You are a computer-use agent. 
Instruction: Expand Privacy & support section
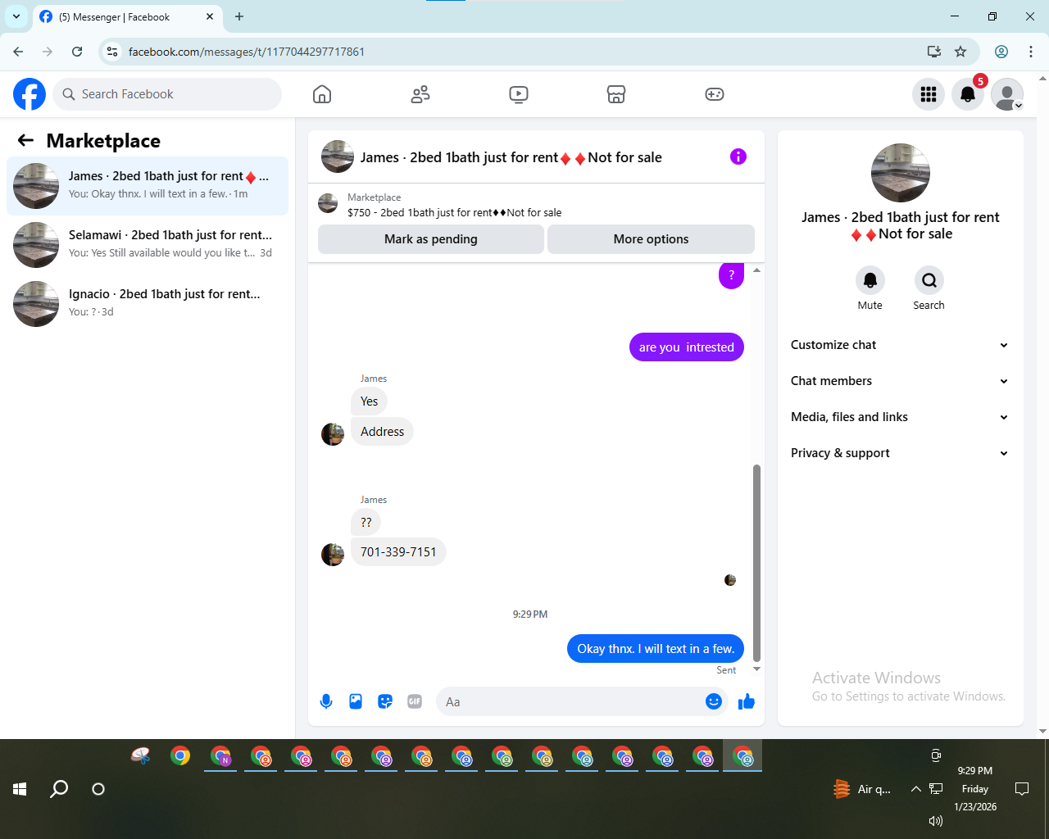pyautogui.click(x=900, y=453)
